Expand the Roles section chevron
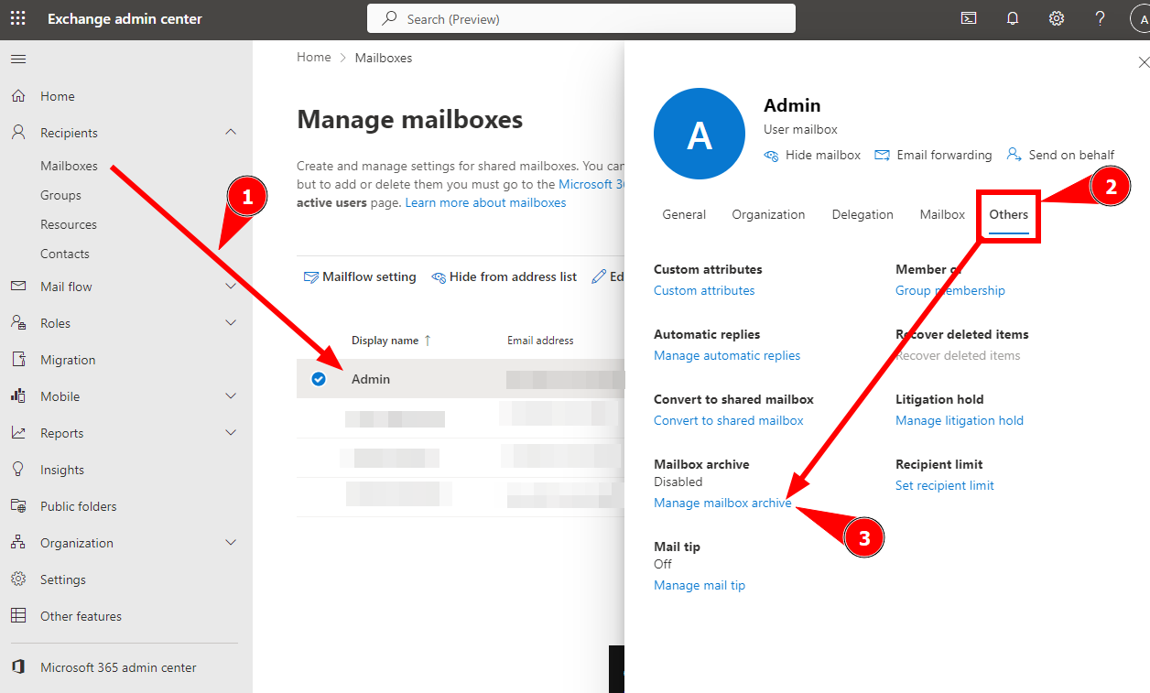 [231, 323]
